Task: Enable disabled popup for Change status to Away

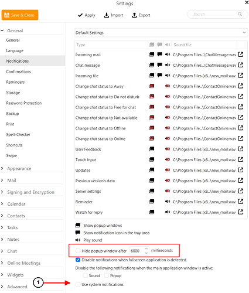Action: [x=152, y=86]
